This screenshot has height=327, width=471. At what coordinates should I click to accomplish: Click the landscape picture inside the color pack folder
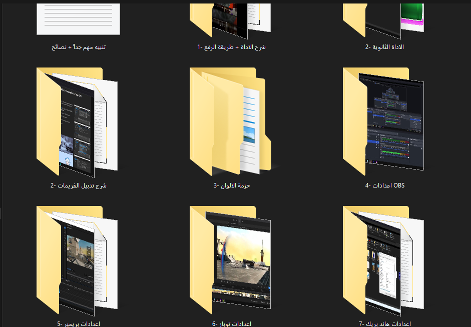tap(249, 134)
